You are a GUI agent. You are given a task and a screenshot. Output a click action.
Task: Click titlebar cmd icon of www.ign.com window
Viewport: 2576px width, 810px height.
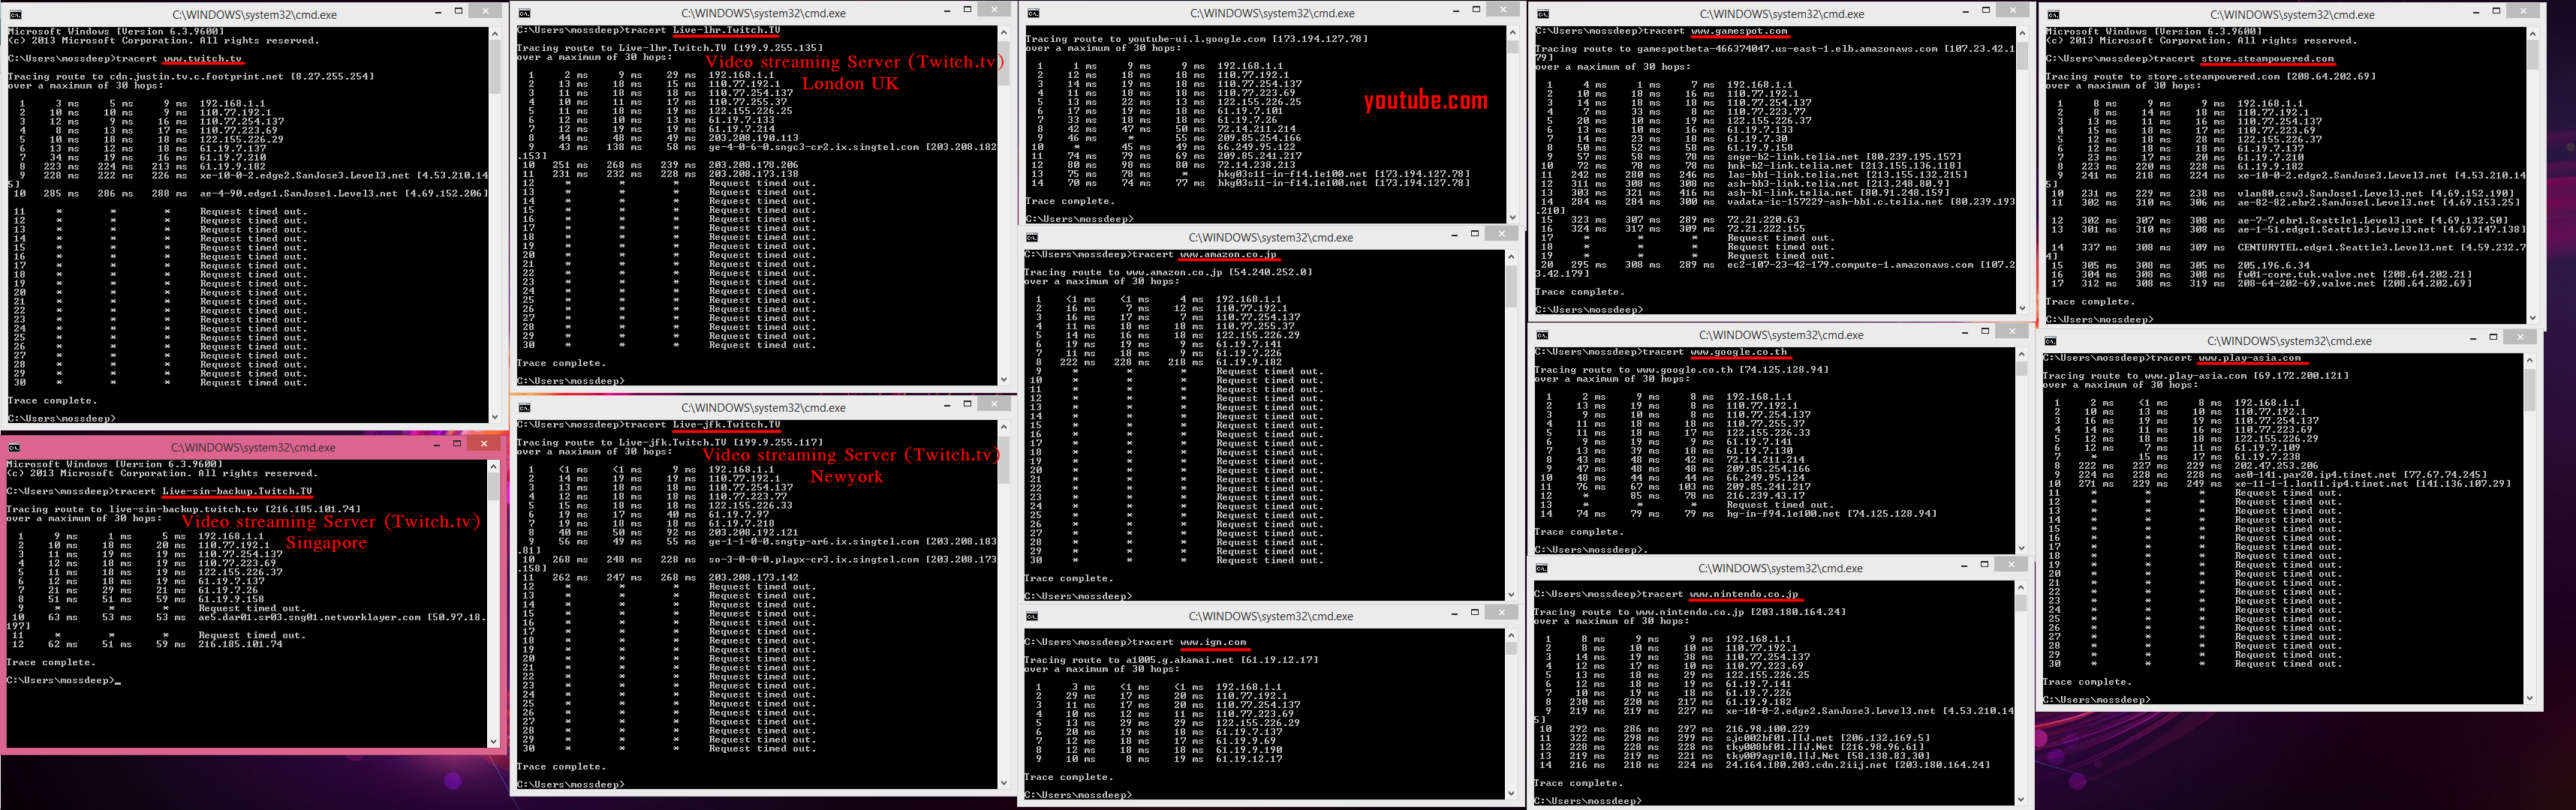click(x=1032, y=616)
